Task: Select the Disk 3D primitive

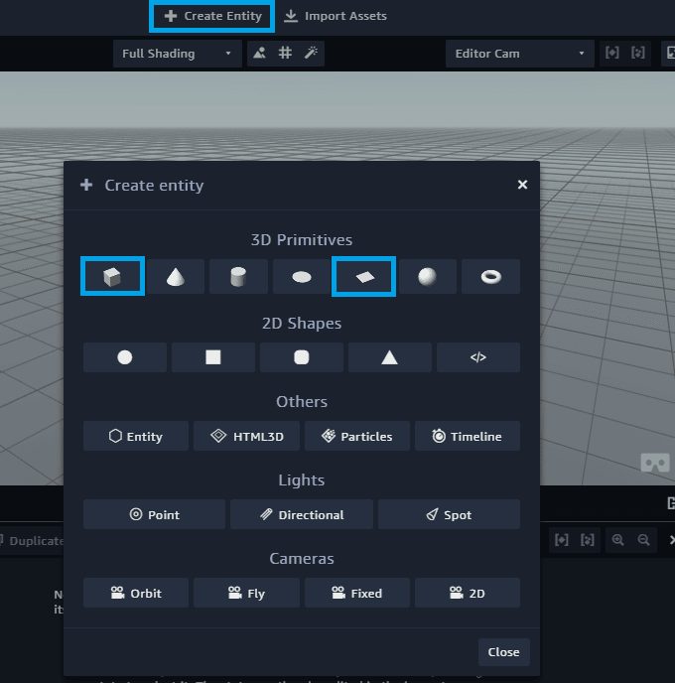Action: click(x=302, y=276)
